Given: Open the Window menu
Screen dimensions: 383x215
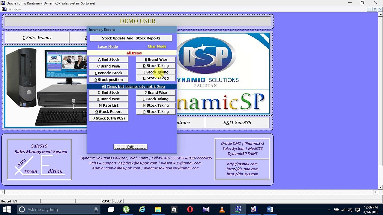Looking at the screenshot, I should pyautogui.click(x=15, y=9).
